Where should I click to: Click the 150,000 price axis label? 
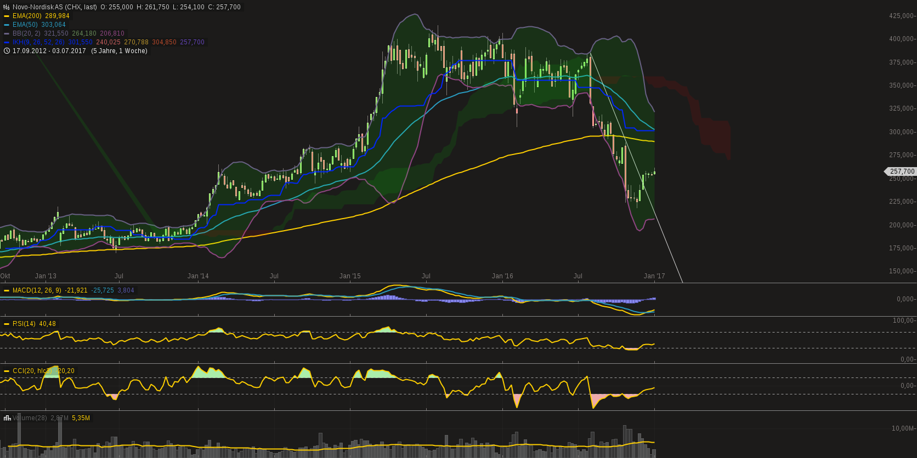click(901, 271)
